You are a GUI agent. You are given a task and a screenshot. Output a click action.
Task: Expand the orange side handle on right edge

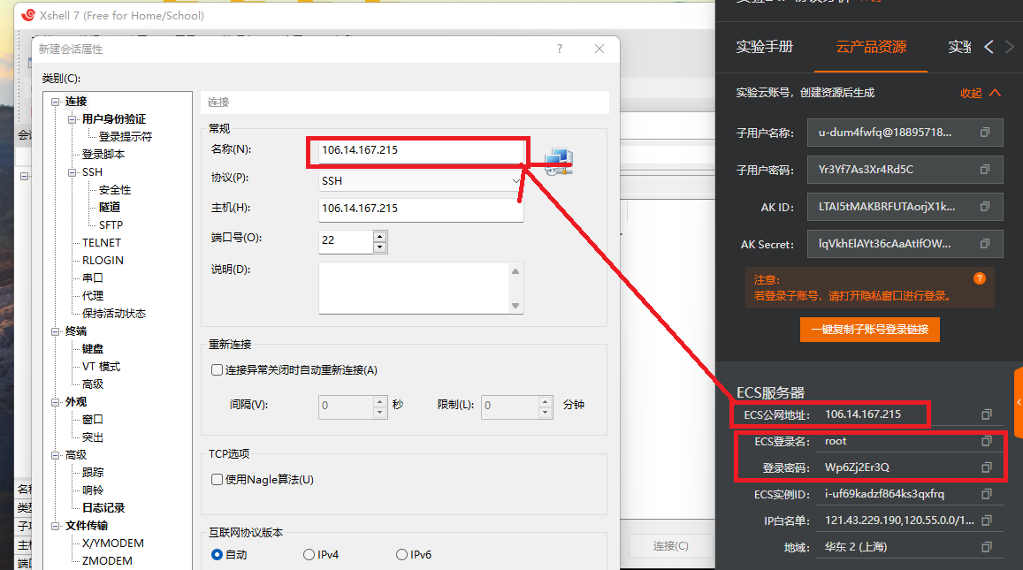point(1019,402)
